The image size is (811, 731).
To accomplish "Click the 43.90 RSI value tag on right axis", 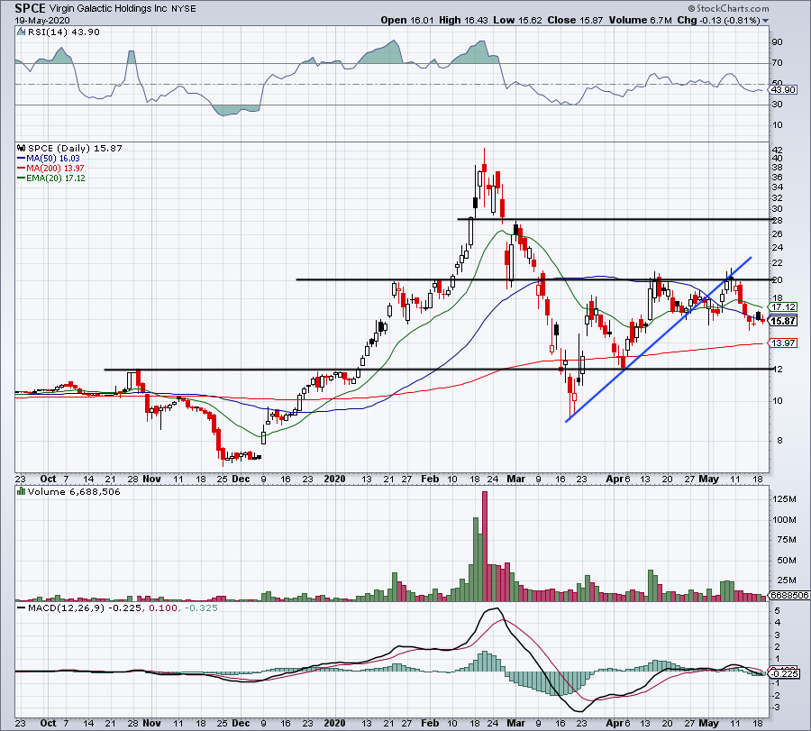I will [783, 89].
